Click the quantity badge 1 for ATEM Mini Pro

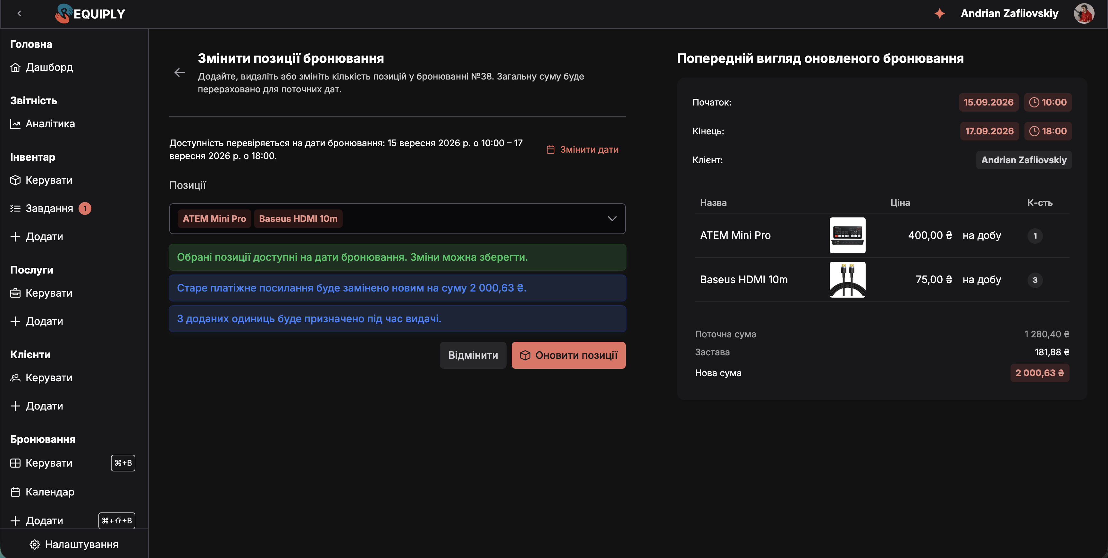[1035, 236]
